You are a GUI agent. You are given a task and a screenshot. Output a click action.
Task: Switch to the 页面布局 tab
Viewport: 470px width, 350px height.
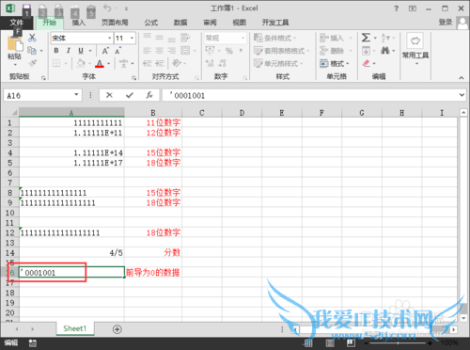115,23
